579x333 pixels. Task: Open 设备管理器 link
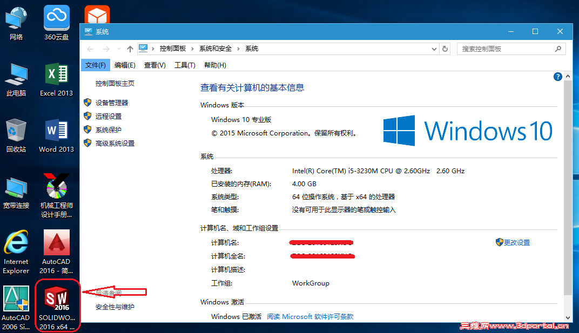pos(111,103)
